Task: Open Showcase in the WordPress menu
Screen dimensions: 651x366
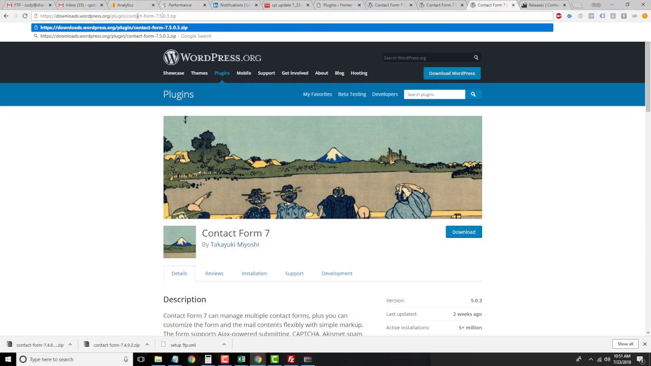Action: coord(173,73)
